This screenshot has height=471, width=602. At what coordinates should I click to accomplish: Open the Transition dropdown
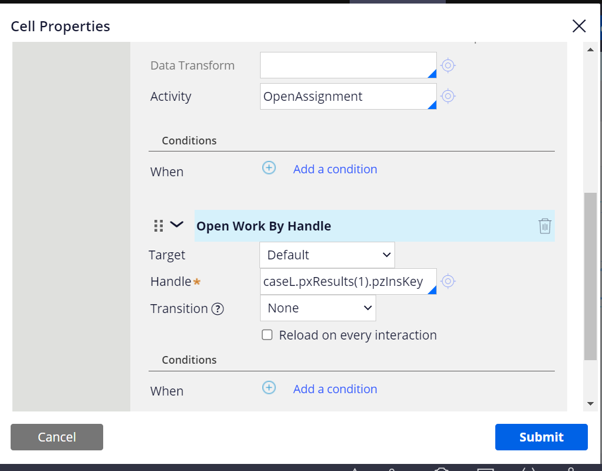[317, 308]
